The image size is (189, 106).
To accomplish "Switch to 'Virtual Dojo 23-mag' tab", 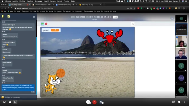I will [90, 5].
